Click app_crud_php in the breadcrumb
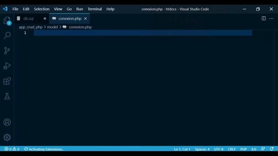Viewport: 278px width, 156px height. click(x=31, y=27)
